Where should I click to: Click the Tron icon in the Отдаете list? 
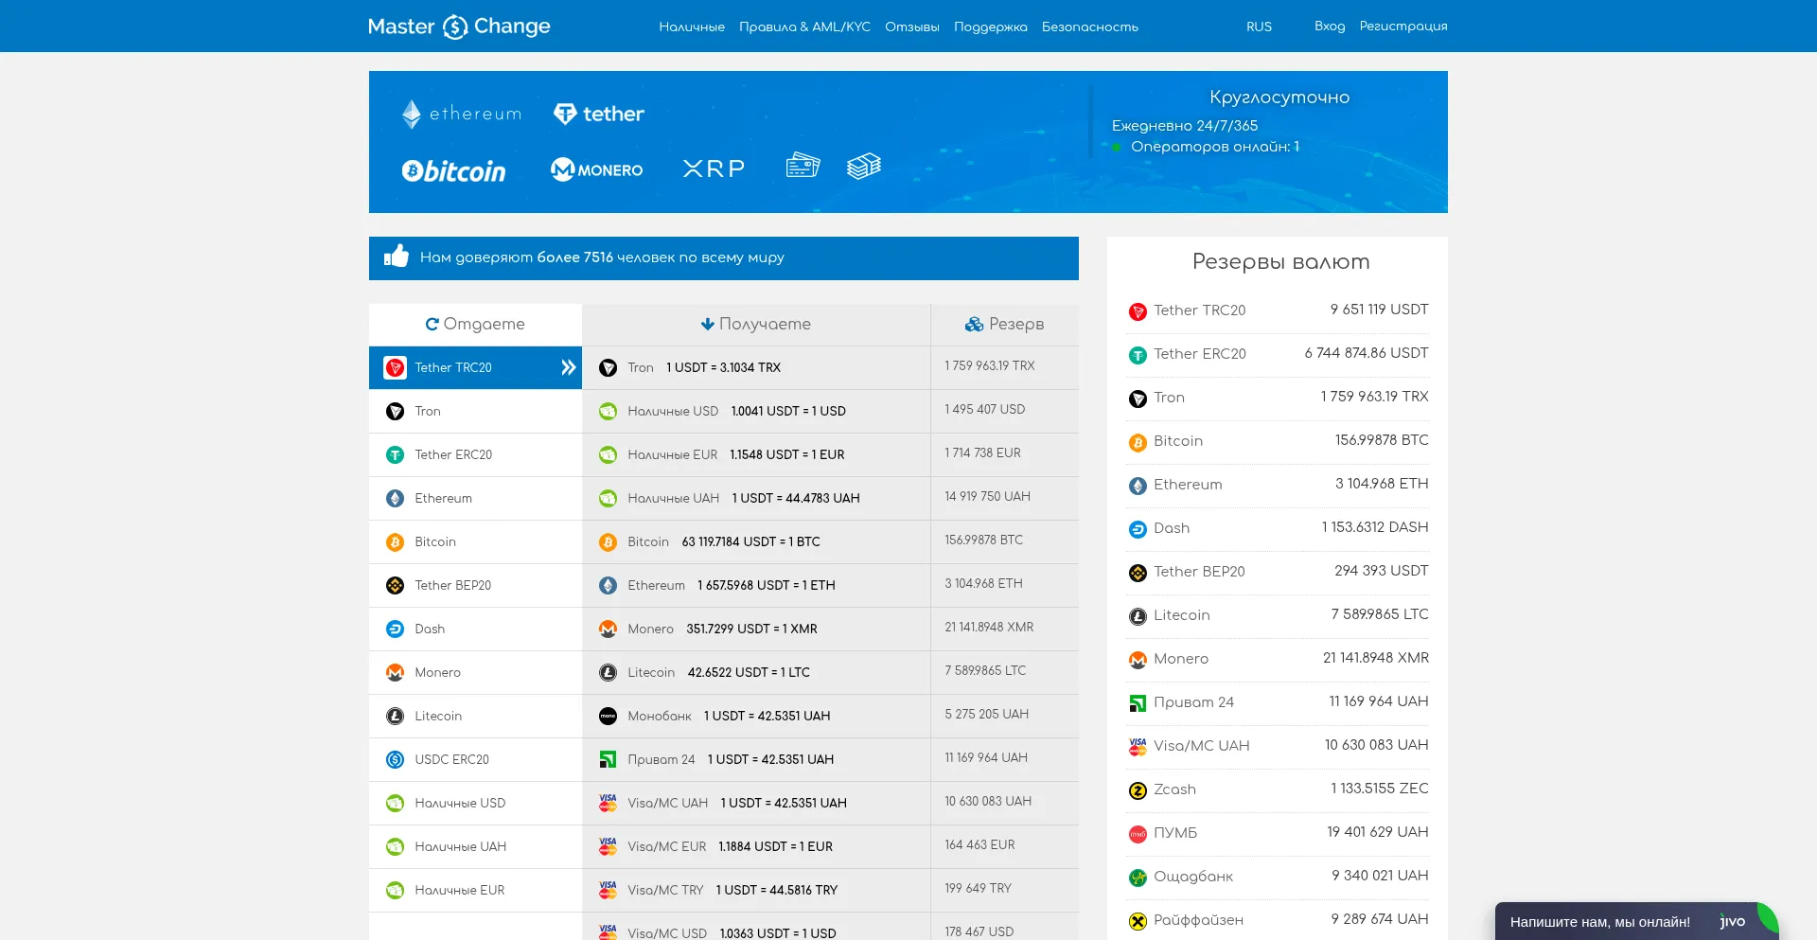pos(395,412)
